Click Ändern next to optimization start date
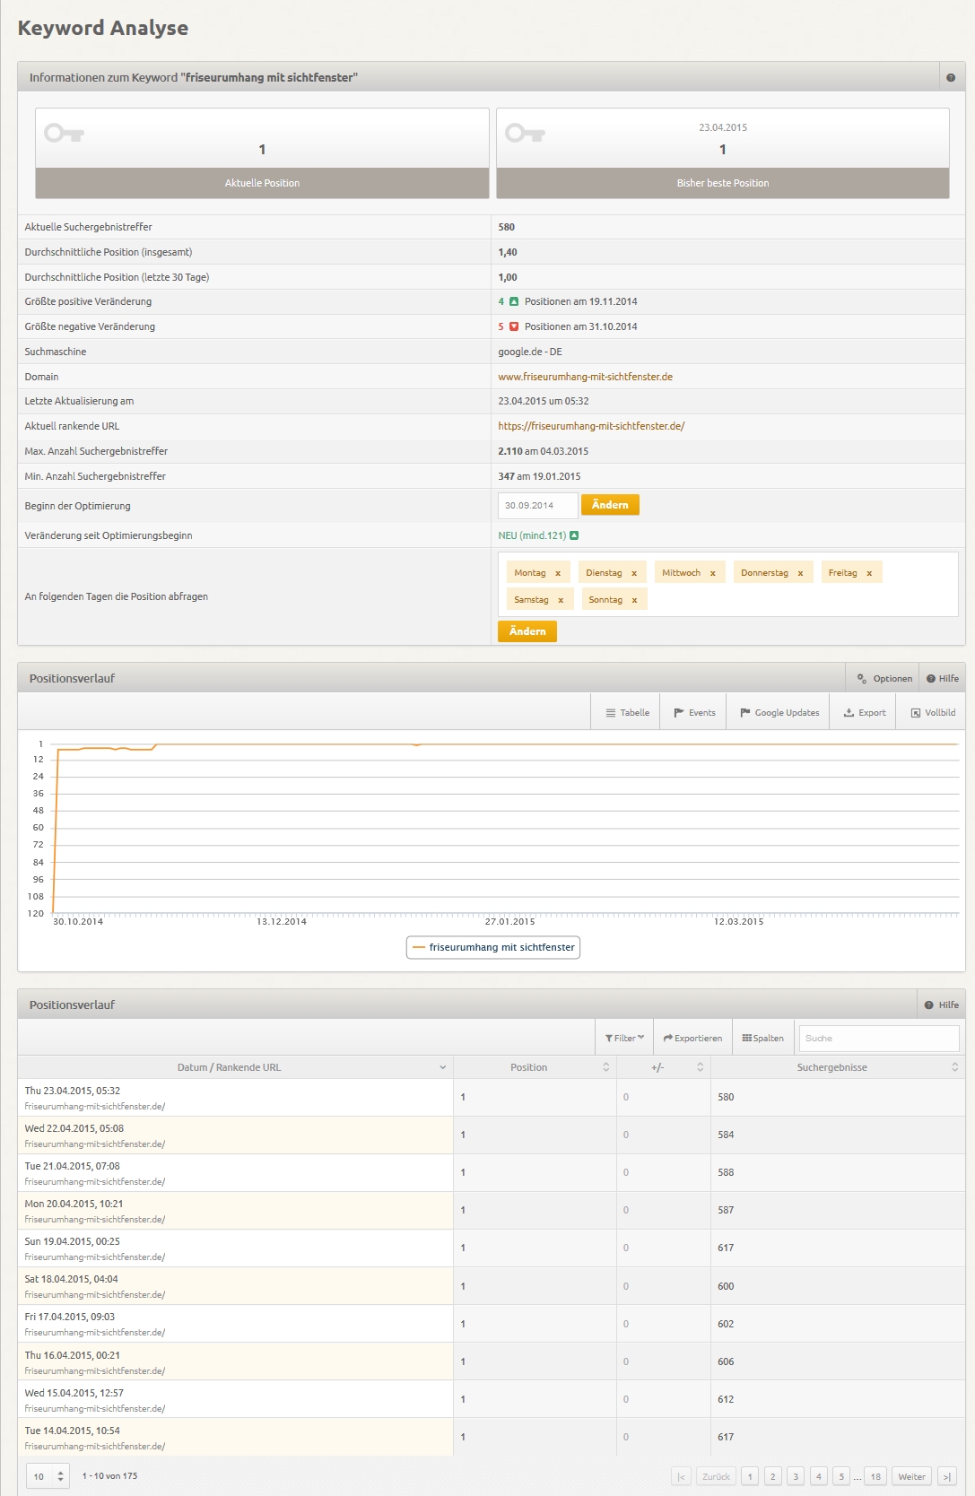The image size is (975, 1496). click(610, 506)
